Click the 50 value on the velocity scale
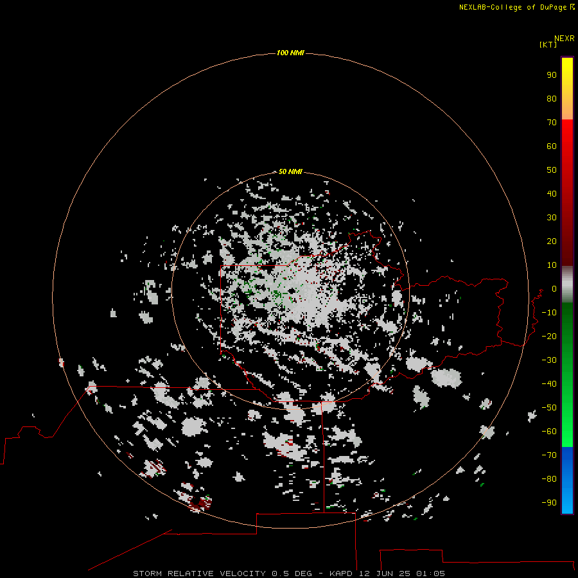 [x=552, y=170]
